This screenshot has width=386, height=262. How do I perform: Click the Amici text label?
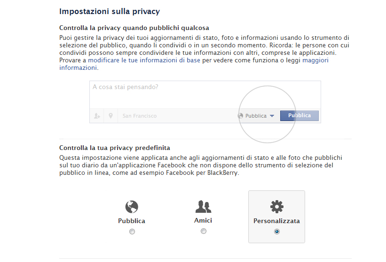click(203, 220)
